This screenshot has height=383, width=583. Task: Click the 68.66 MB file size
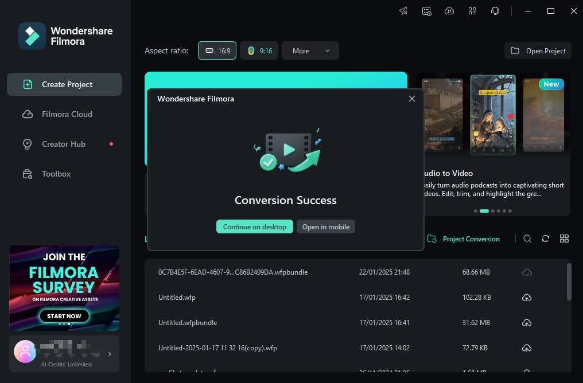[476, 272]
